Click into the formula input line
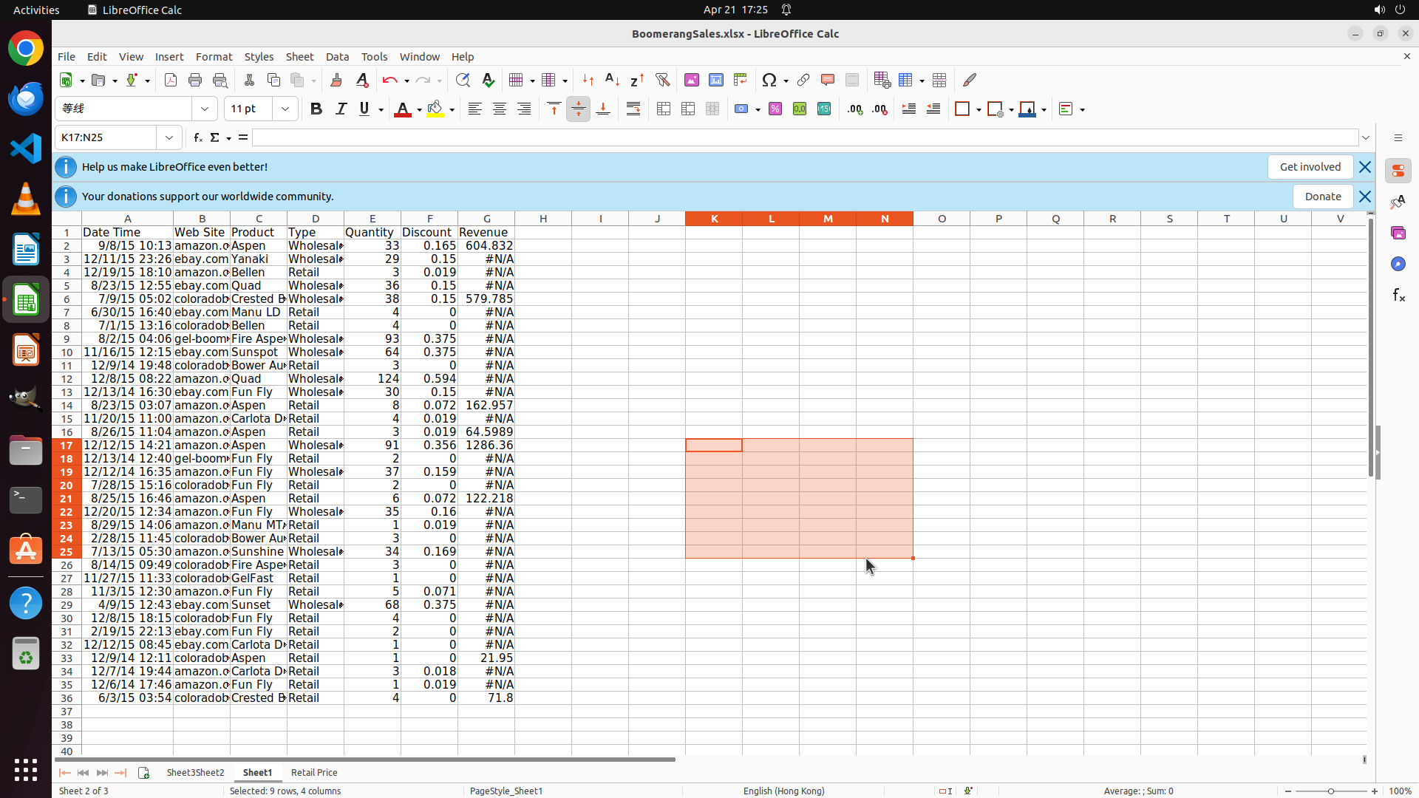Image resolution: width=1419 pixels, height=798 pixels. (804, 137)
